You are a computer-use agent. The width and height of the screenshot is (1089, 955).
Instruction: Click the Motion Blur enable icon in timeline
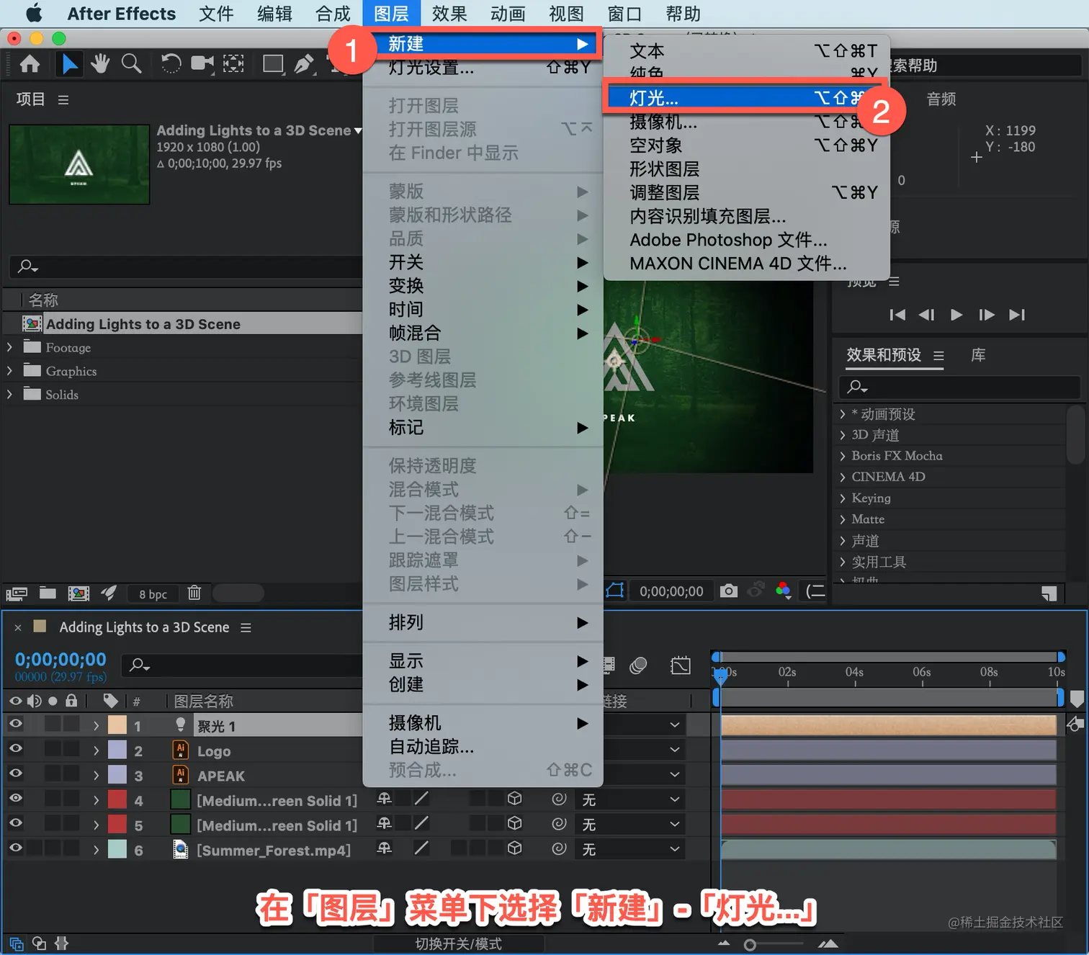638,665
